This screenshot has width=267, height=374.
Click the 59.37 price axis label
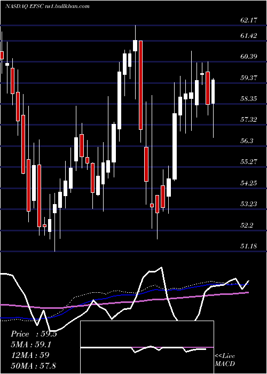click(249, 78)
